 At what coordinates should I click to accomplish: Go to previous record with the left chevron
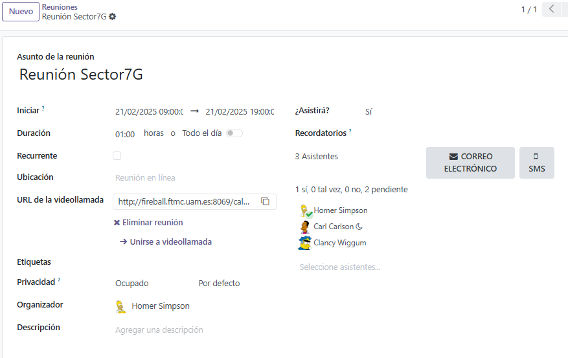point(551,9)
